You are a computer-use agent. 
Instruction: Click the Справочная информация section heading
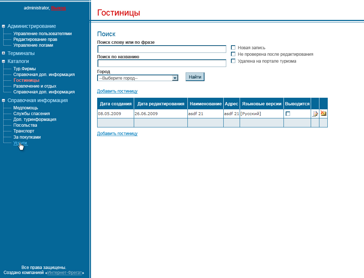(38, 100)
